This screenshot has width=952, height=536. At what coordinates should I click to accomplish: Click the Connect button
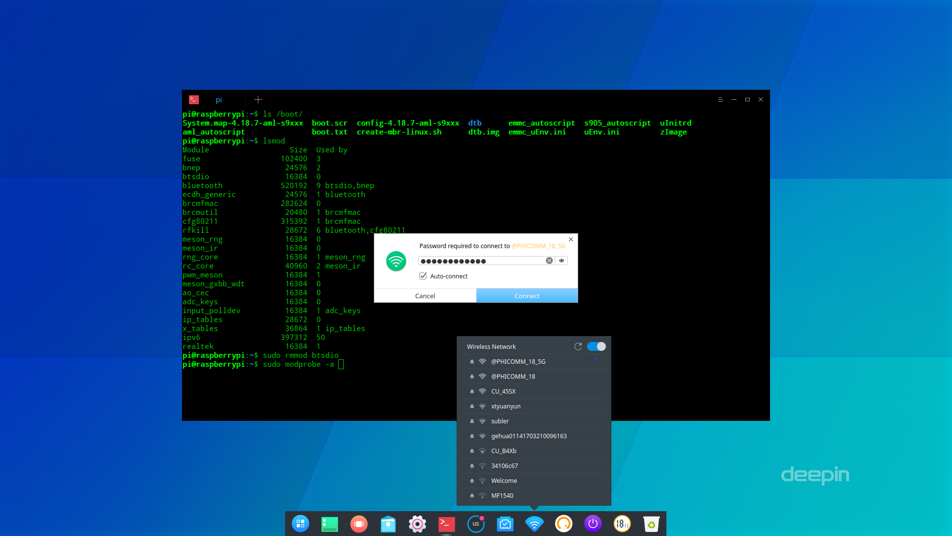527,296
